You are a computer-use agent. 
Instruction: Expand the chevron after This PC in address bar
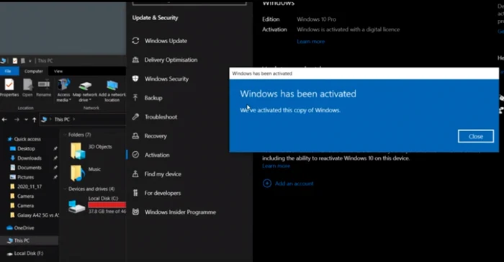(x=74, y=119)
